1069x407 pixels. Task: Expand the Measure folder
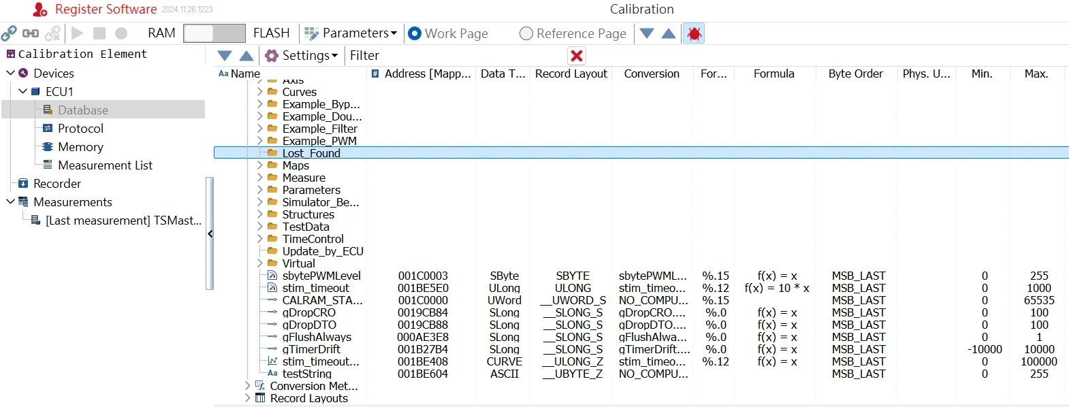(259, 178)
